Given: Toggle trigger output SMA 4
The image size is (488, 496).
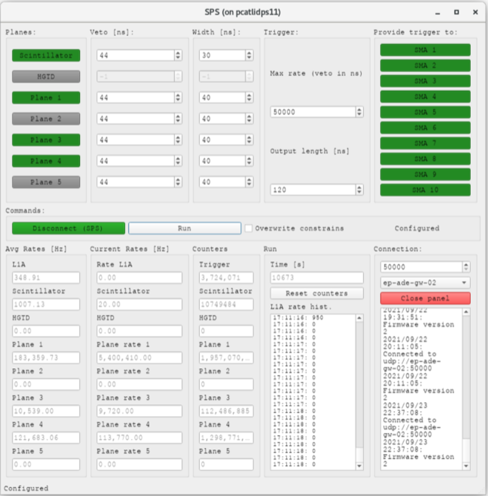Looking at the screenshot, I should pos(425,96).
